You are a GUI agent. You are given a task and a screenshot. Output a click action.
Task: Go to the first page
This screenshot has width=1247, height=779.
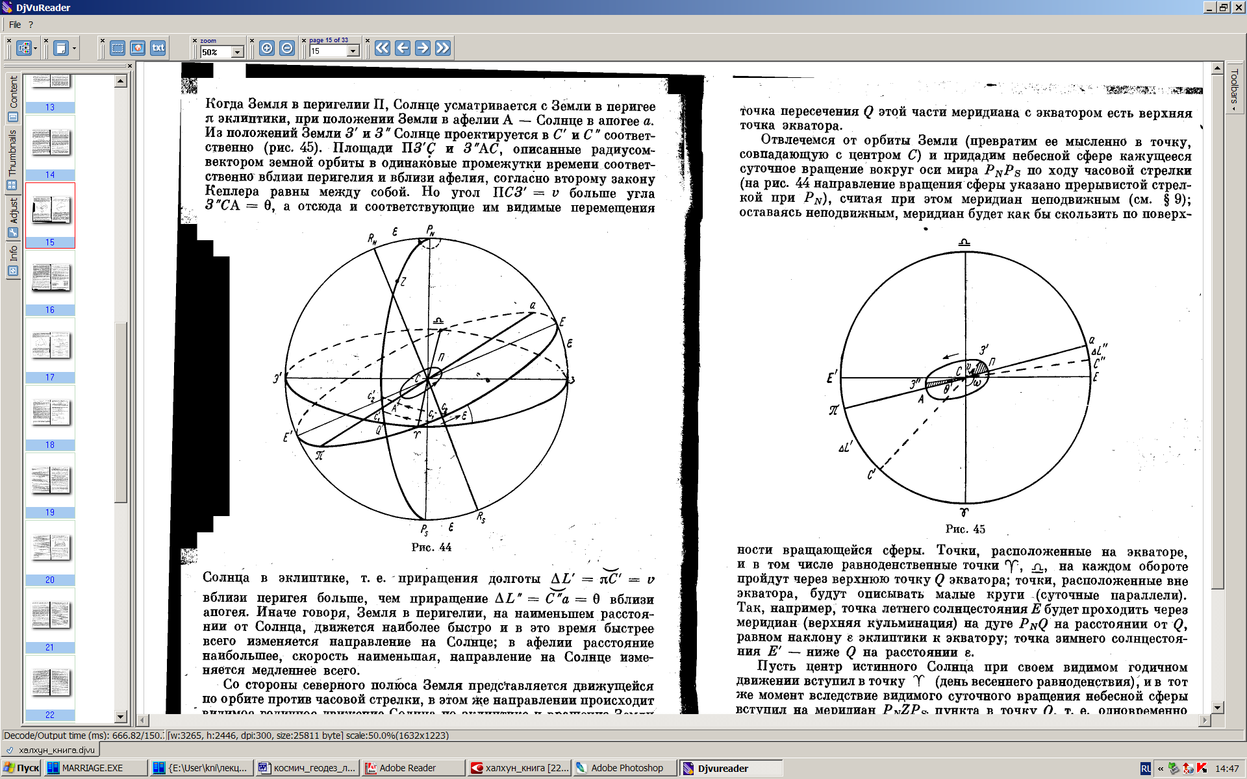point(383,48)
